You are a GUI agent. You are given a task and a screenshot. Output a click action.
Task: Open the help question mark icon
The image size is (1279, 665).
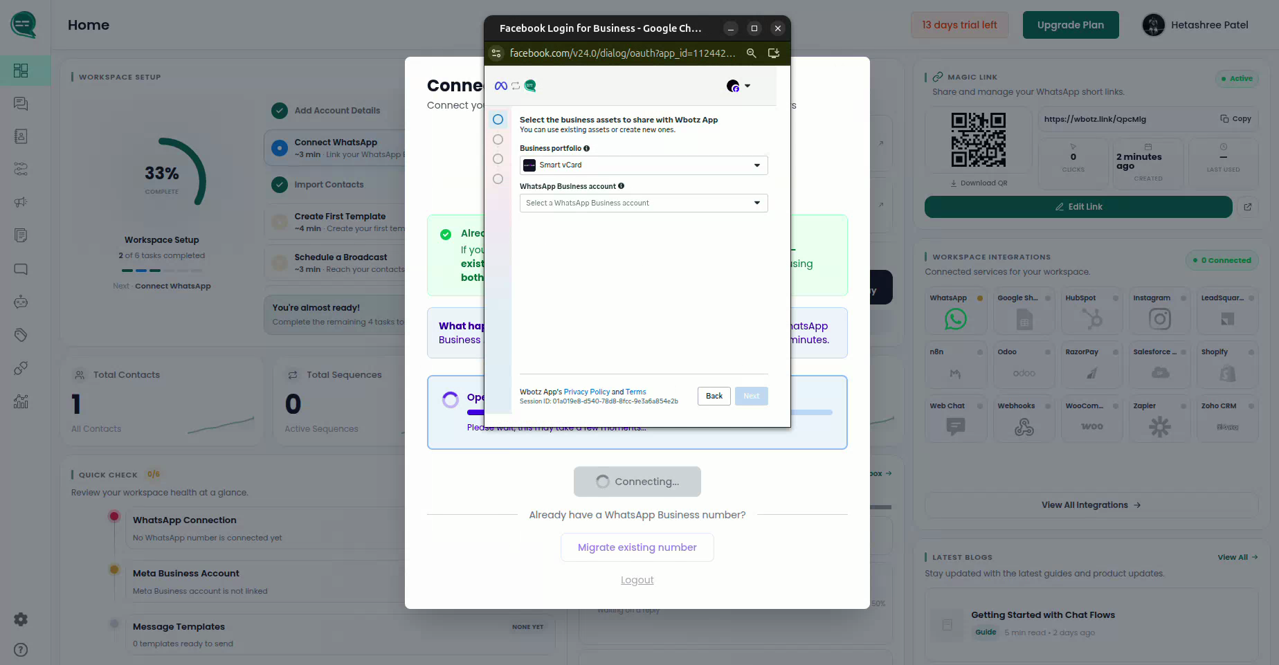click(21, 650)
